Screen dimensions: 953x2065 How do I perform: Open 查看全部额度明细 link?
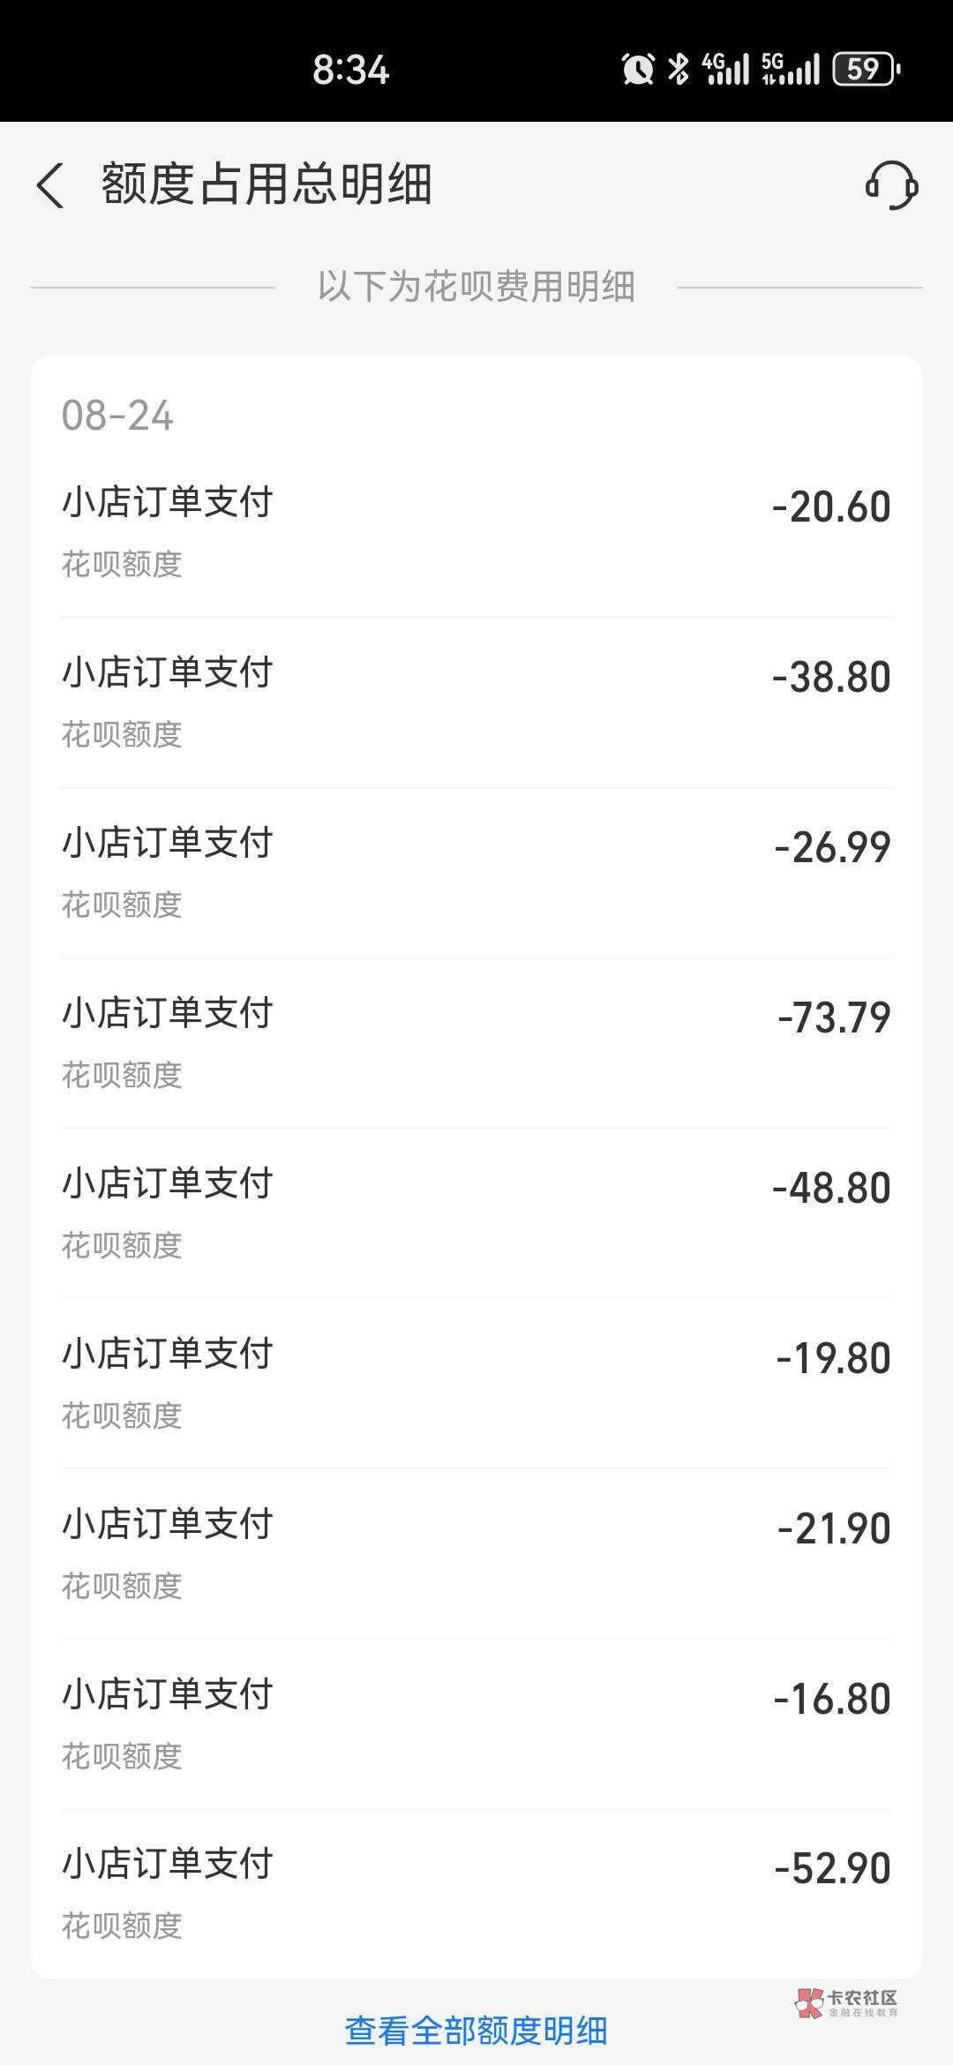476,2031
